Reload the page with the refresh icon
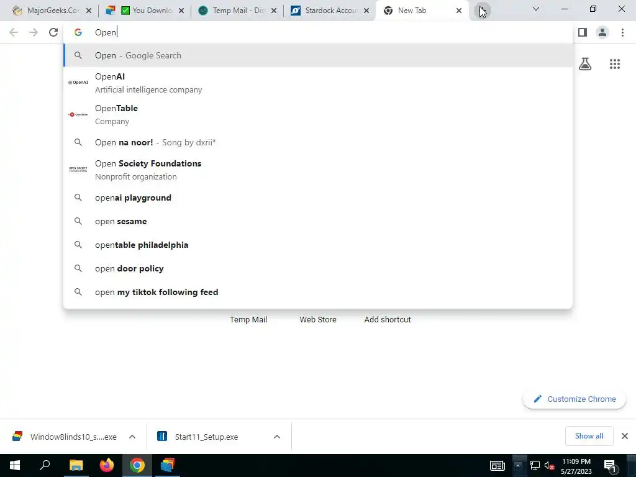636x477 pixels. (x=53, y=32)
